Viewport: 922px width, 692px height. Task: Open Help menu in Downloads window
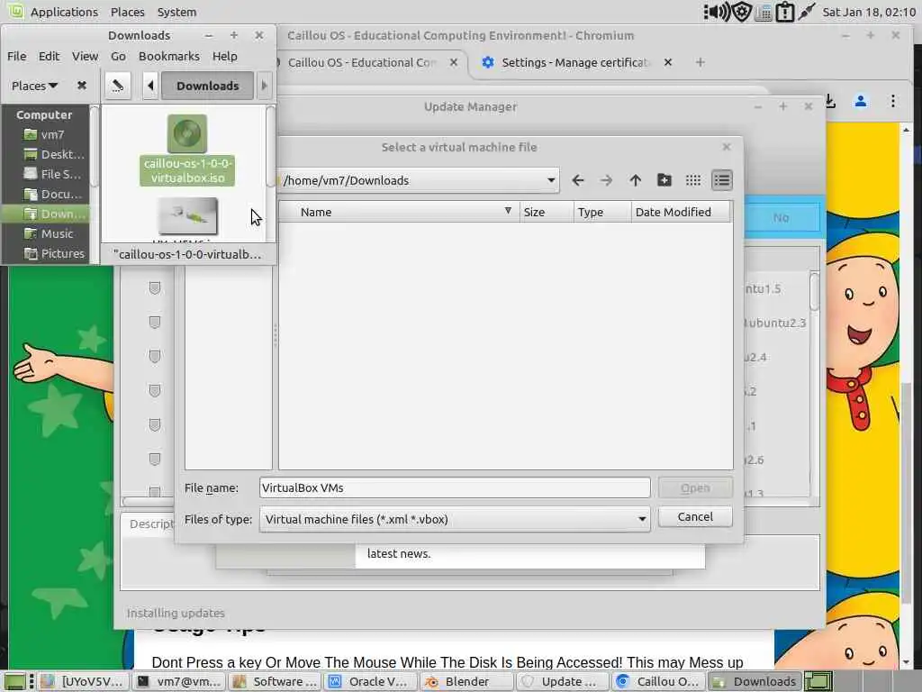click(x=224, y=56)
